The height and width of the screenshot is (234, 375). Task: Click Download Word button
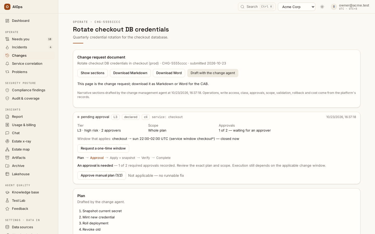click(x=169, y=73)
